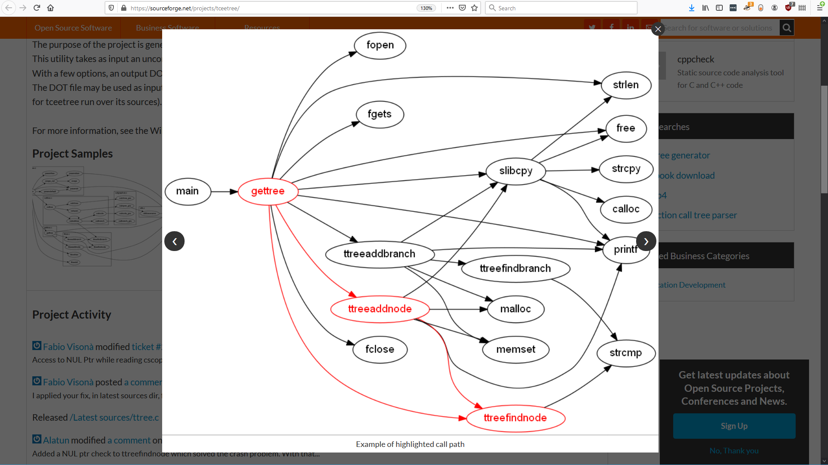Viewport: 828px width, 465px height.
Task: Click the Sign Up button
Action: [x=734, y=426]
